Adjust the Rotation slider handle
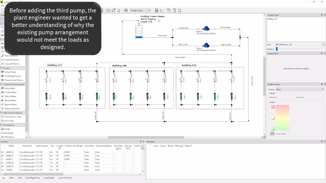 click(277, 49)
